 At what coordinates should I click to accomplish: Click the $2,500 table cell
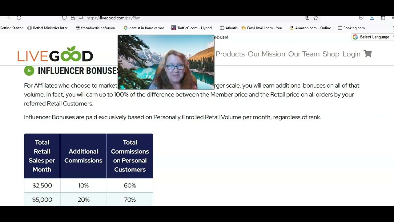(42, 185)
